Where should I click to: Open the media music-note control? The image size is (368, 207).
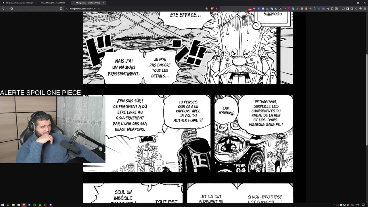(343, 9)
